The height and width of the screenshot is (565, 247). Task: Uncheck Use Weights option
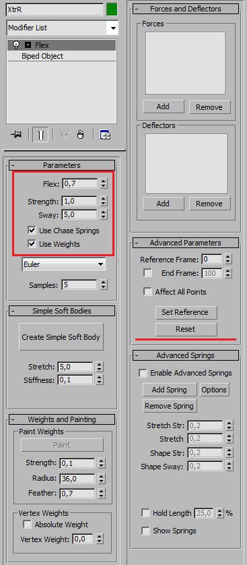32,244
